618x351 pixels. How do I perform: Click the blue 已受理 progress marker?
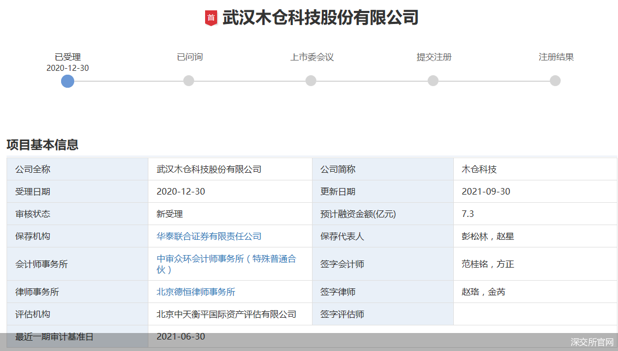[68, 81]
